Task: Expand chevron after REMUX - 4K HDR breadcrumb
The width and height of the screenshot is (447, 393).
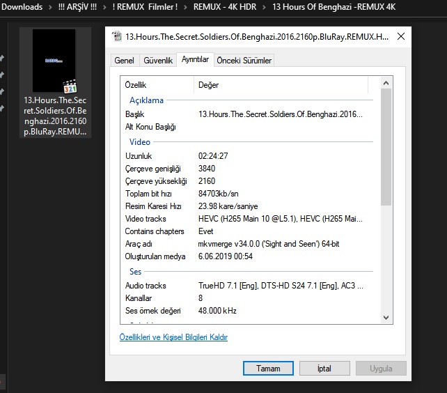Action: (x=265, y=7)
